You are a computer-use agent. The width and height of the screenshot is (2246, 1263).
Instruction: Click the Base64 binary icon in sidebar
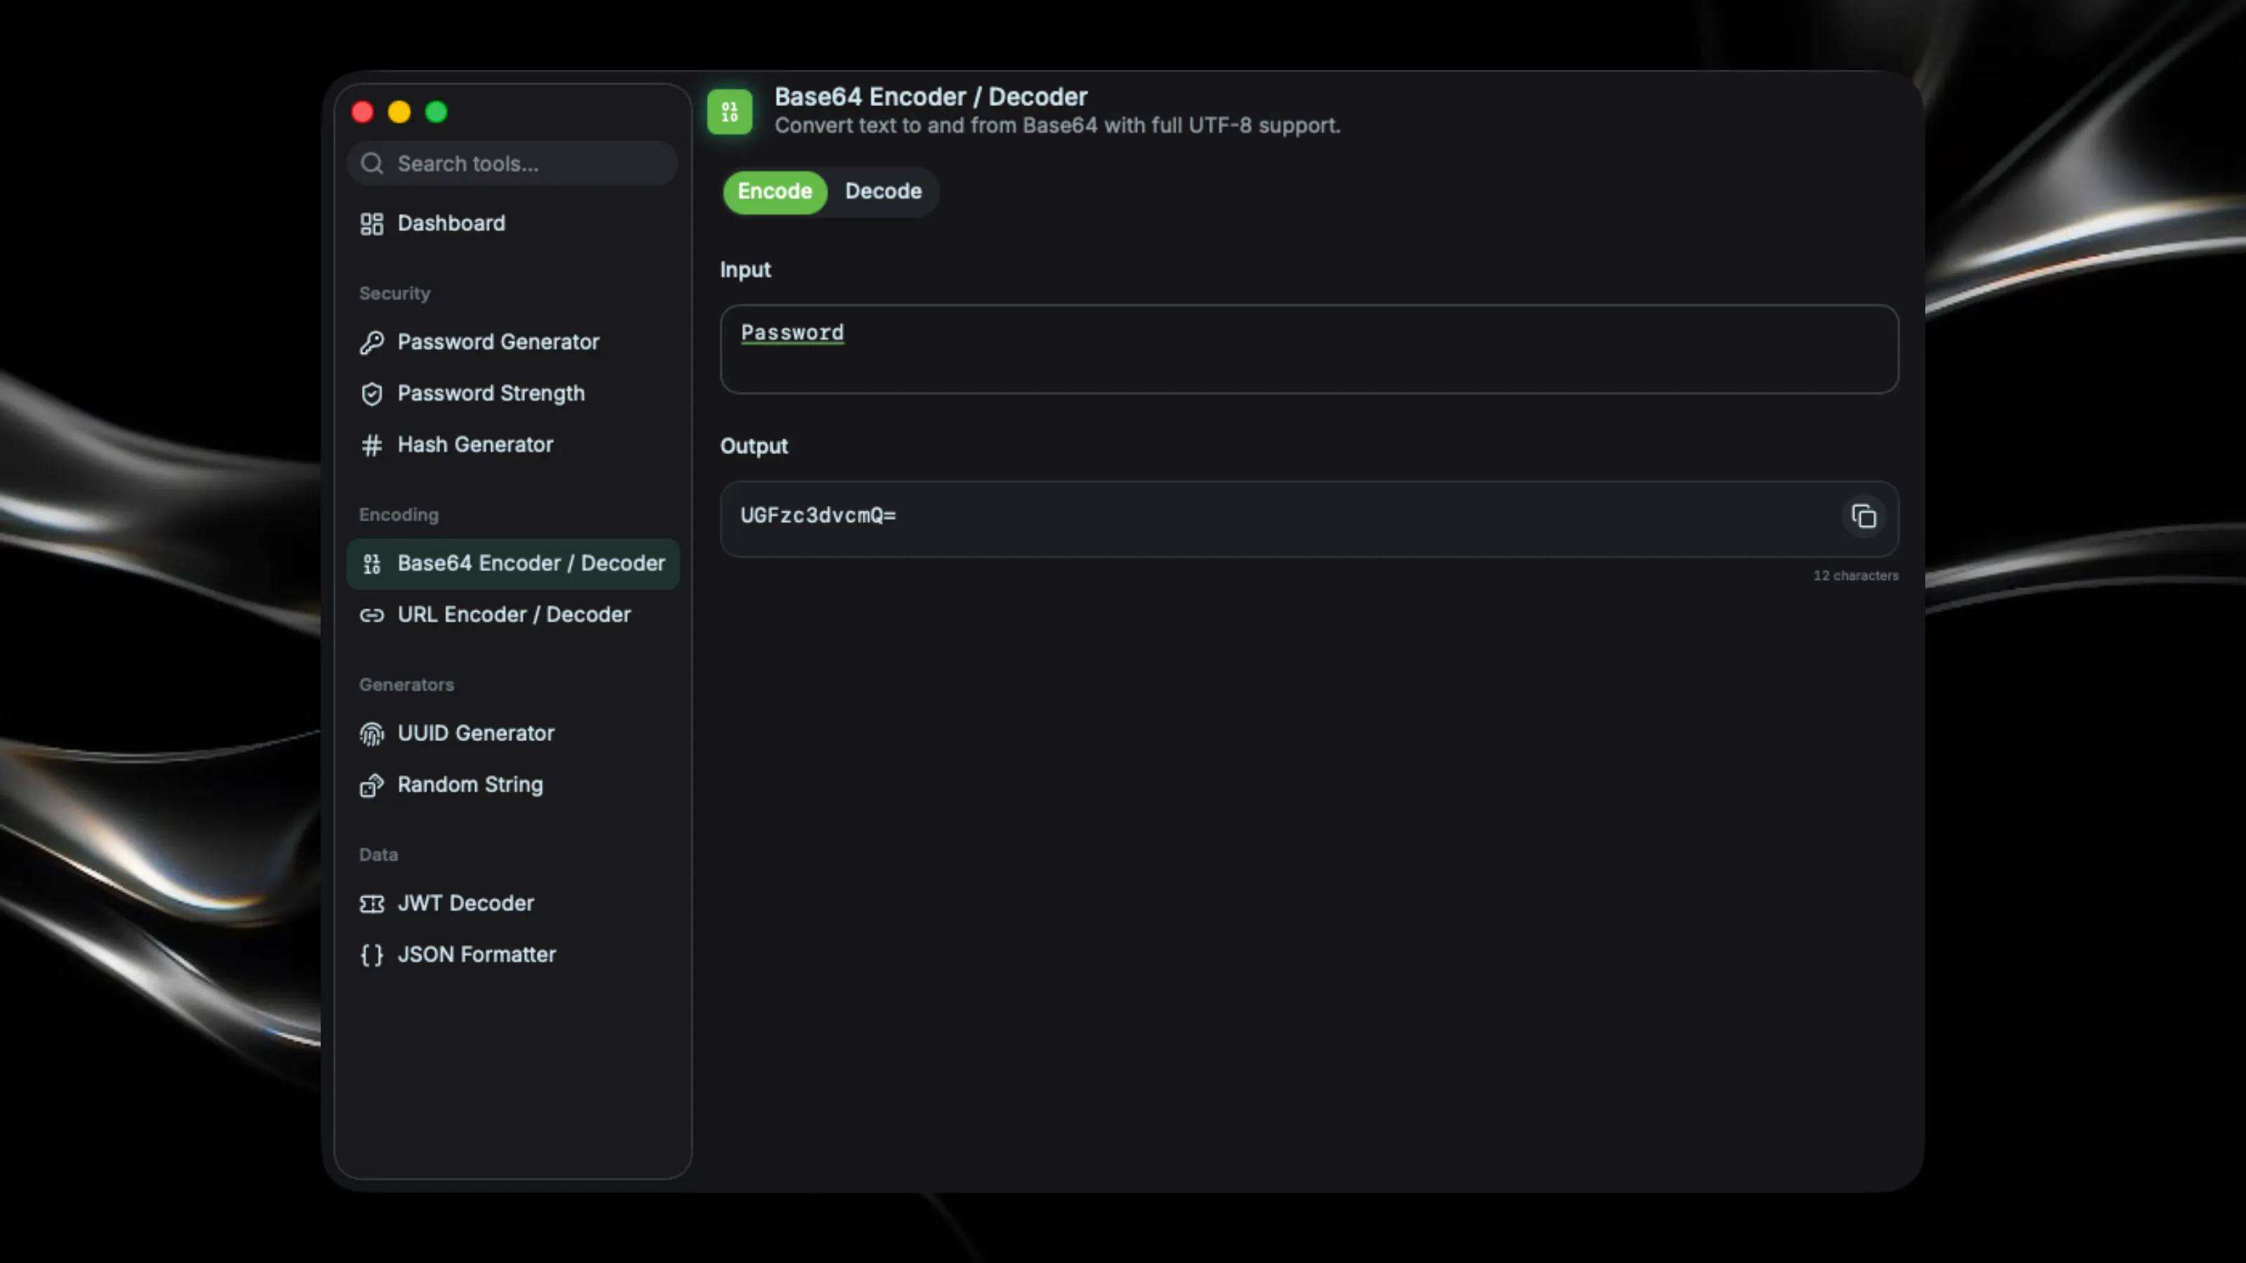[371, 564]
